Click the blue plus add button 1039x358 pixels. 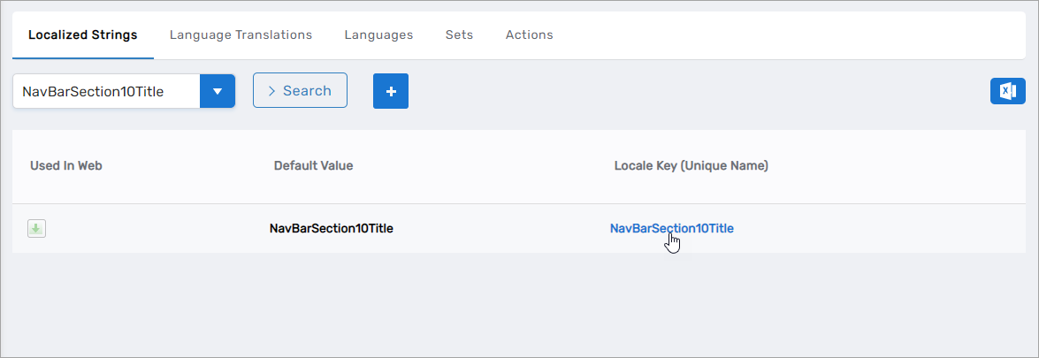(390, 91)
